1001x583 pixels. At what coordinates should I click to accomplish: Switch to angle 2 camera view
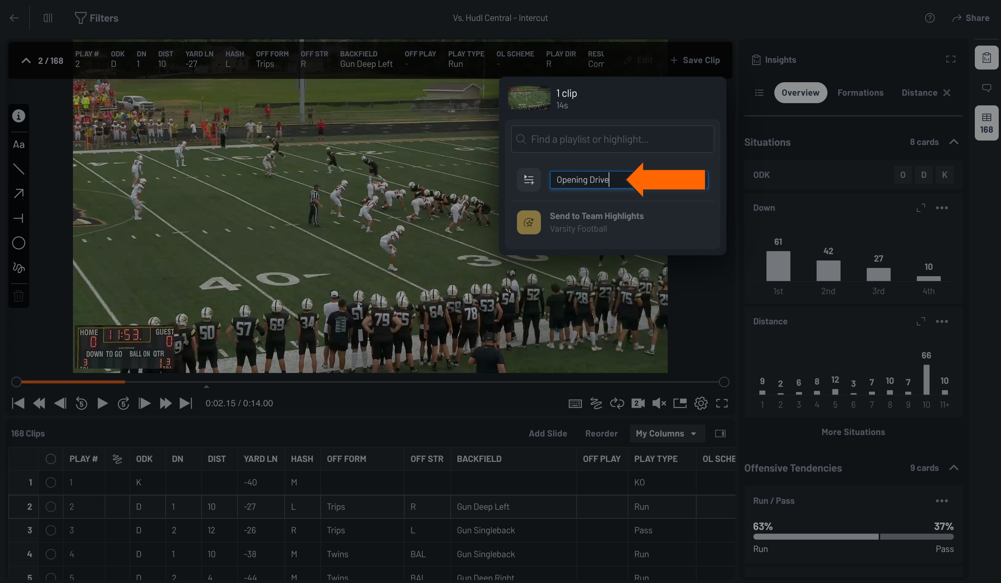point(638,403)
